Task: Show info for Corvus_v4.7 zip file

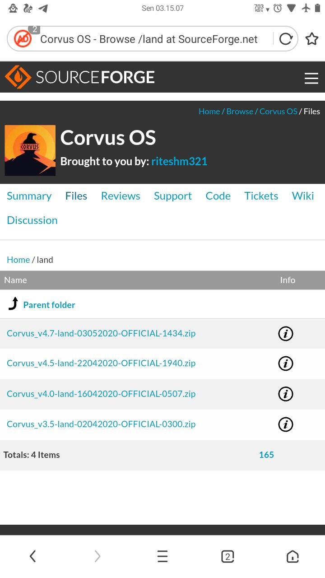Action: (x=285, y=334)
